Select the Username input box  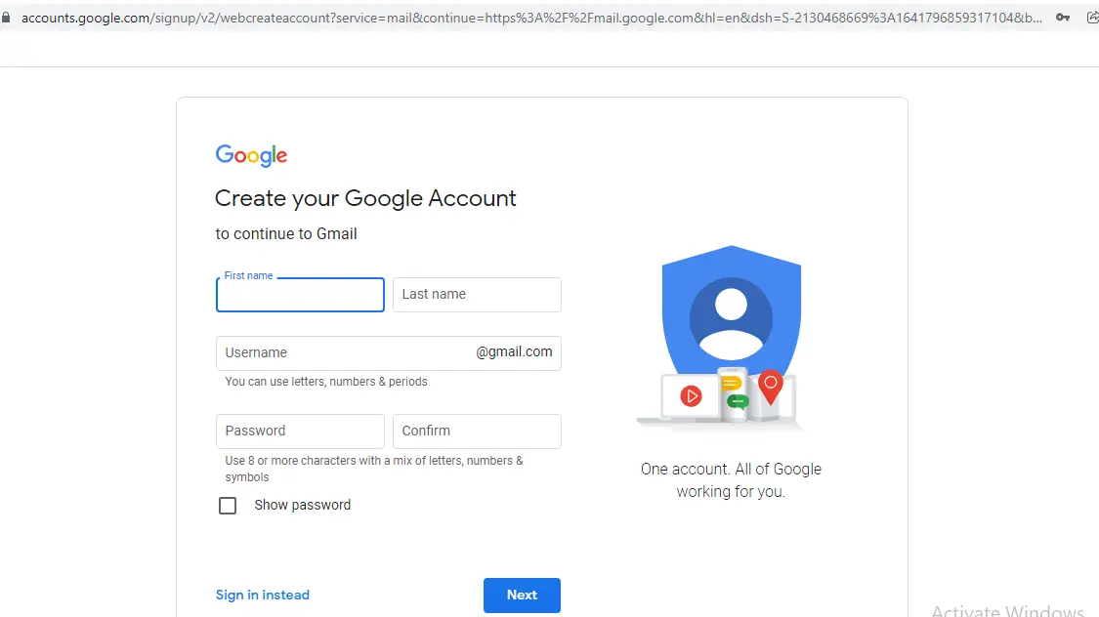coord(342,352)
